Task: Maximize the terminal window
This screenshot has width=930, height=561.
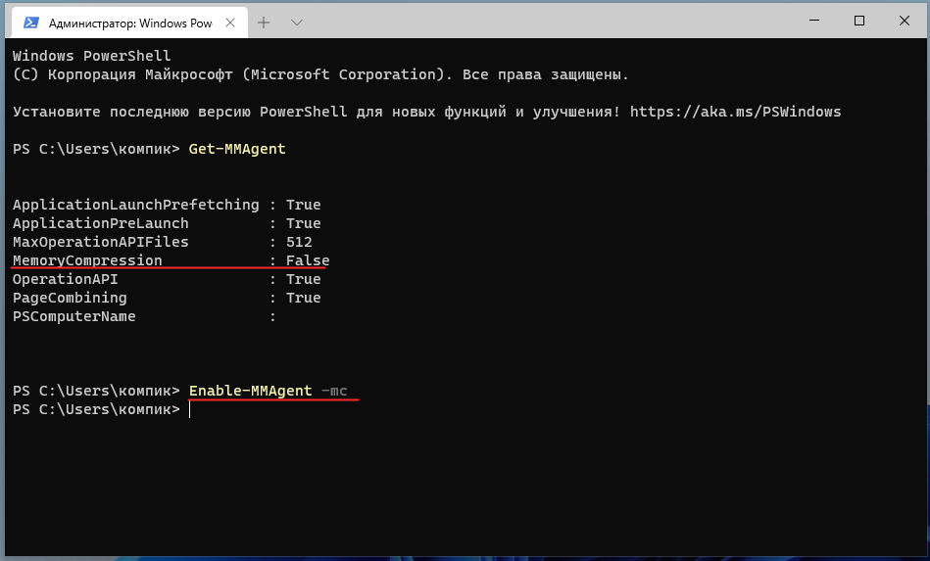Action: [x=858, y=21]
